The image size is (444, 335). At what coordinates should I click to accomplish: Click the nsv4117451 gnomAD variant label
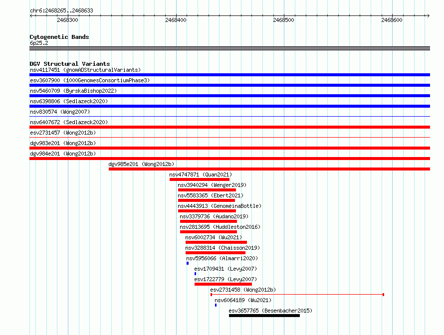click(x=85, y=70)
